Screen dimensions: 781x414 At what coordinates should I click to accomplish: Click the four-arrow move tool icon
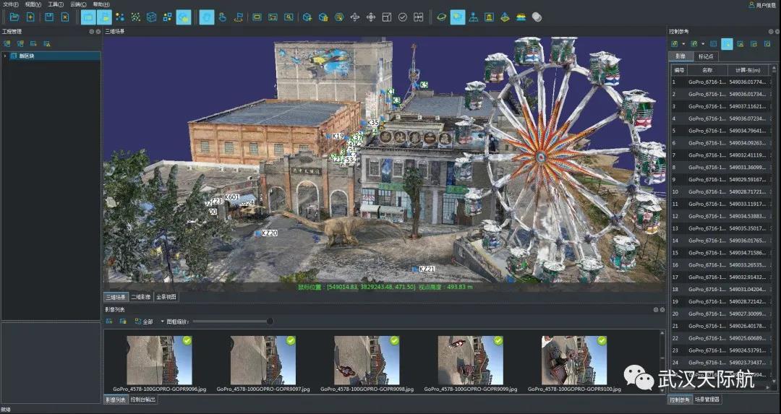click(x=371, y=17)
